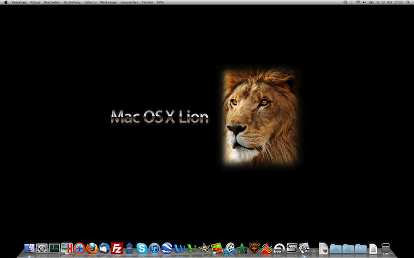Open Skype from the dock
This screenshot has height=258, width=414.
142,249
